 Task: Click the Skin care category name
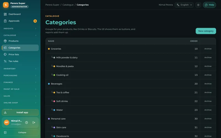[x=61, y=128]
